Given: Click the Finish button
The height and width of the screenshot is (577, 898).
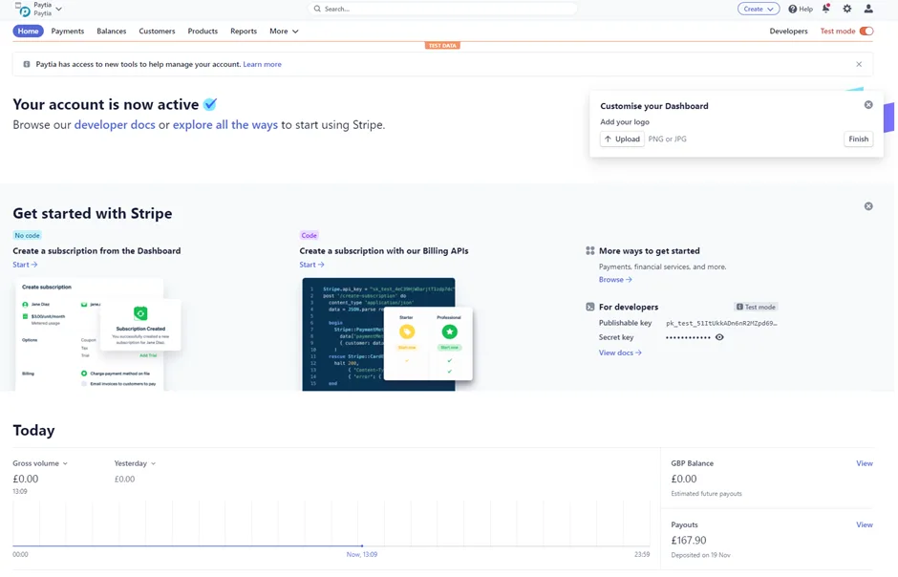Looking at the screenshot, I should 858,139.
